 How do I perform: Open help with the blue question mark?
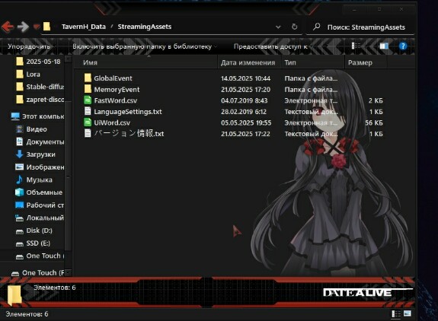tap(403, 46)
